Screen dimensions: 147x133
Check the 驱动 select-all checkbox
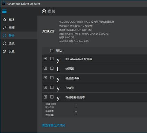(52, 51)
